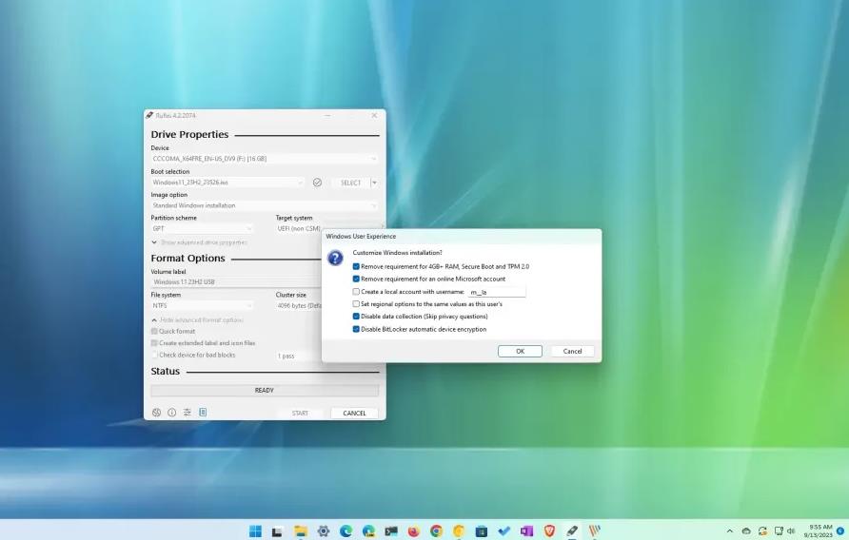
Task: Click Cancel in Windows User Experience dialog
Action: coord(572,351)
